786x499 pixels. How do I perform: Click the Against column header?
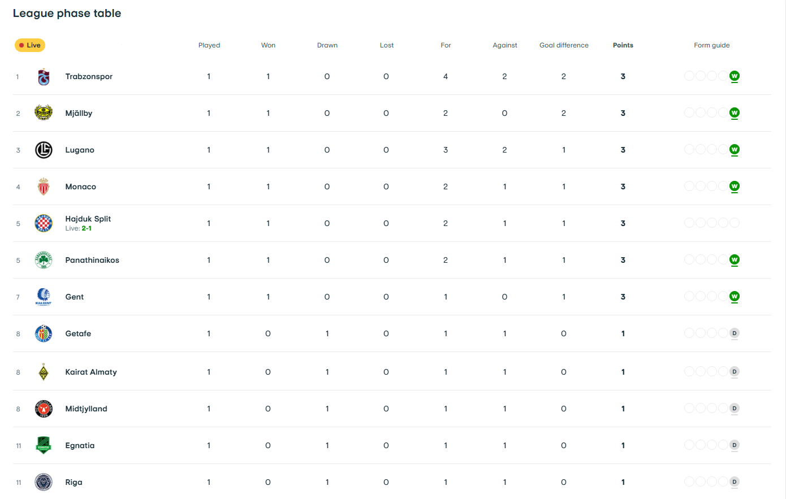point(505,45)
